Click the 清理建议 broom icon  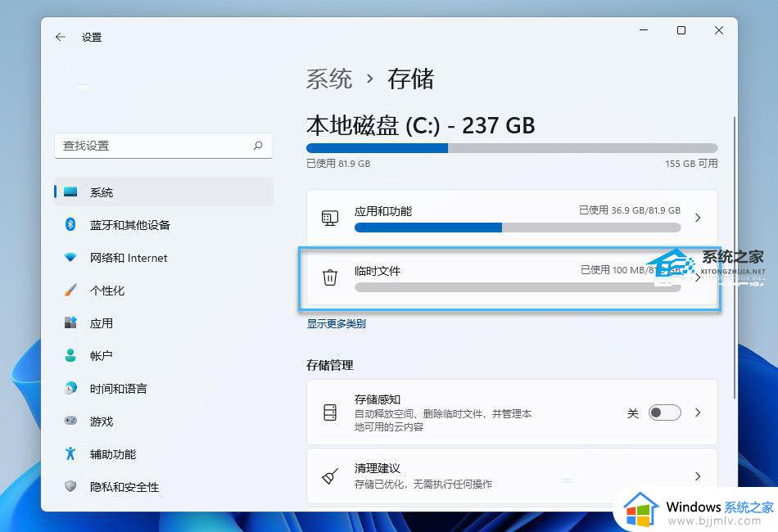[330, 476]
